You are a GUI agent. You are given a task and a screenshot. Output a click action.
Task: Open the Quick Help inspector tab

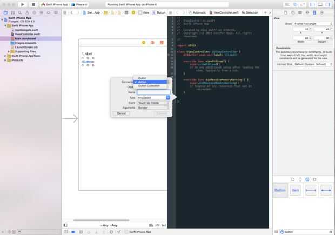pos(293,12)
